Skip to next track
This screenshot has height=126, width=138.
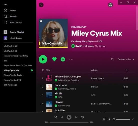pyautogui.click(x=76, y=117)
